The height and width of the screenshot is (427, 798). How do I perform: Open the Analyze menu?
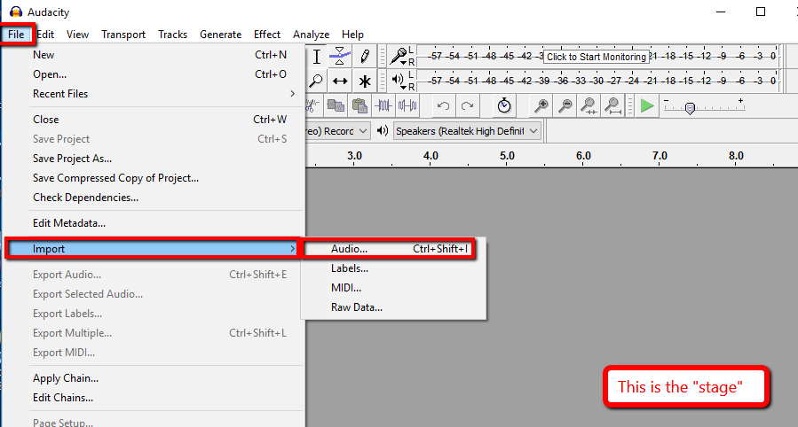311,35
